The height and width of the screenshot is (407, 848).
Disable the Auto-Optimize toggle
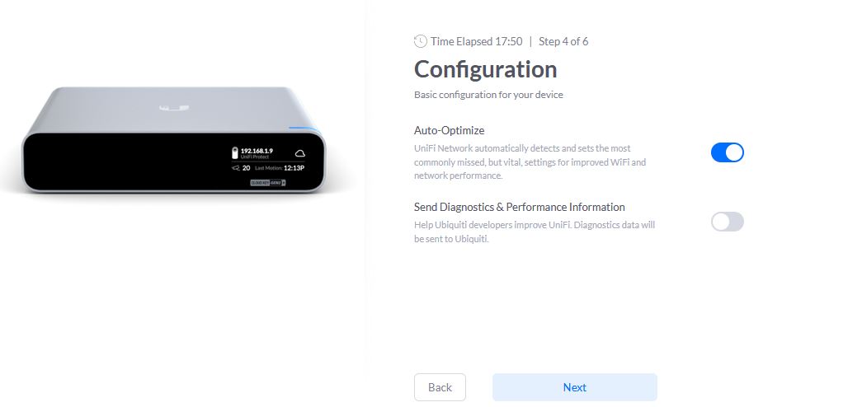click(x=727, y=152)
